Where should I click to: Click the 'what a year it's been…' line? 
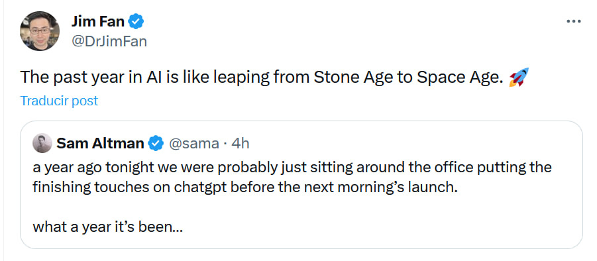(108, 227)
